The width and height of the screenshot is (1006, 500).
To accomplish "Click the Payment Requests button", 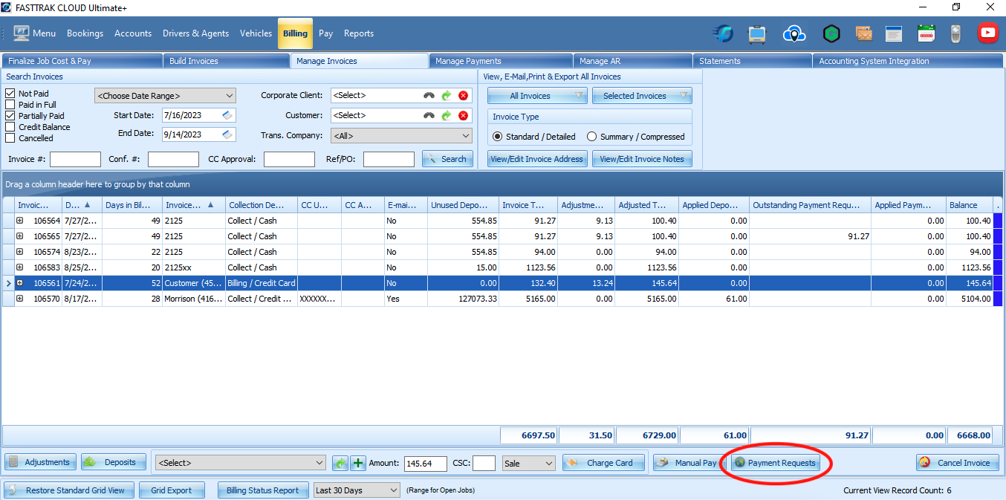I will pos(776,463).
